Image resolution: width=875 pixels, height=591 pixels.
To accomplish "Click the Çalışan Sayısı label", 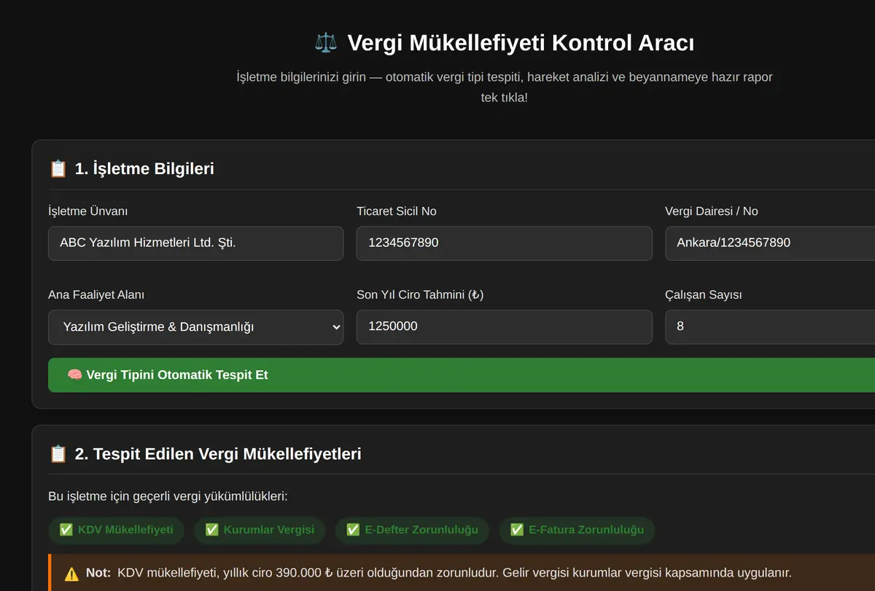I will [704, 295].
